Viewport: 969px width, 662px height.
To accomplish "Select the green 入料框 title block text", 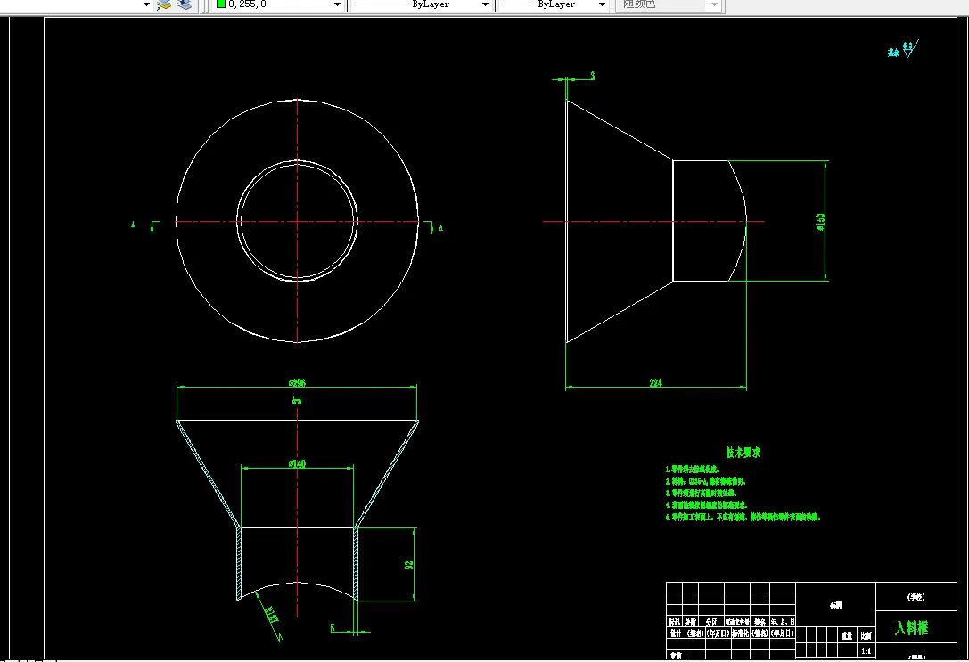I will pos(912,628).
